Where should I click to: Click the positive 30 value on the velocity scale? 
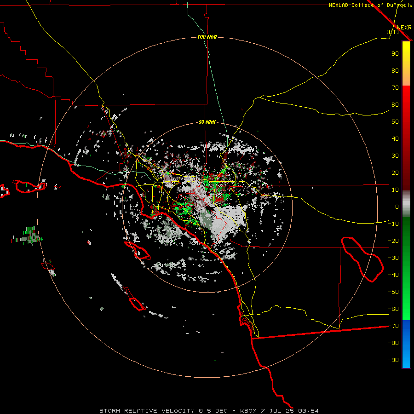pyautogui.click(x=395, y=156)
